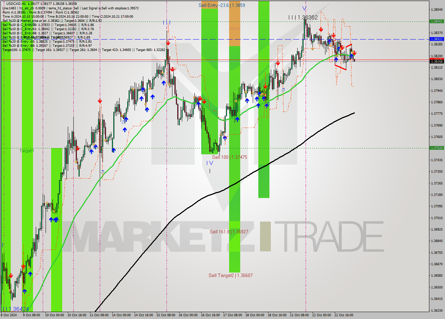Image resolution: width=445 pixels, height=319 pixels.
Task: Click the 'Sell 161.8 | 1.36927' label
Action: pyautogui.click(x=229, y=232)
